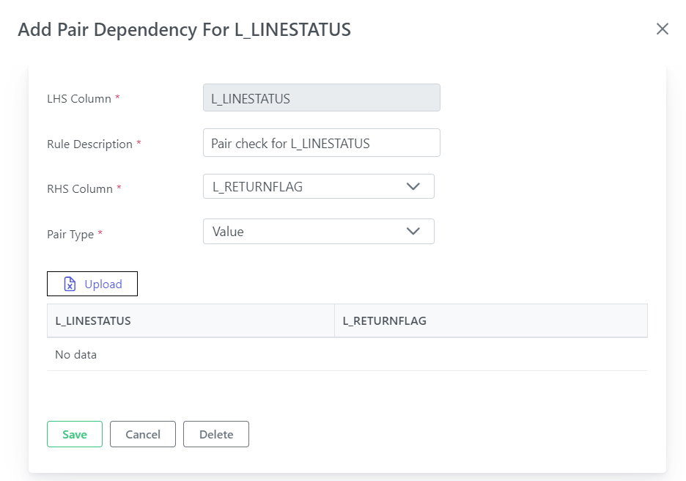686x481 pixels.
Task: Click the Pair Type label
Action: click(70, 234)
